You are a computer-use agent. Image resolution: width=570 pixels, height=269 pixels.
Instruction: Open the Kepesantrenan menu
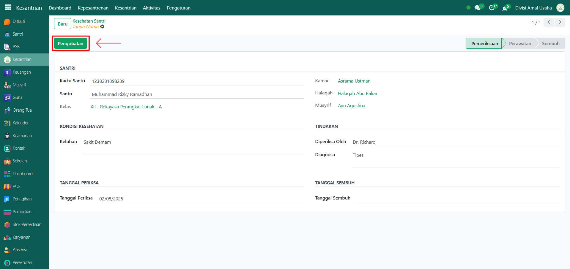[93, 8]
